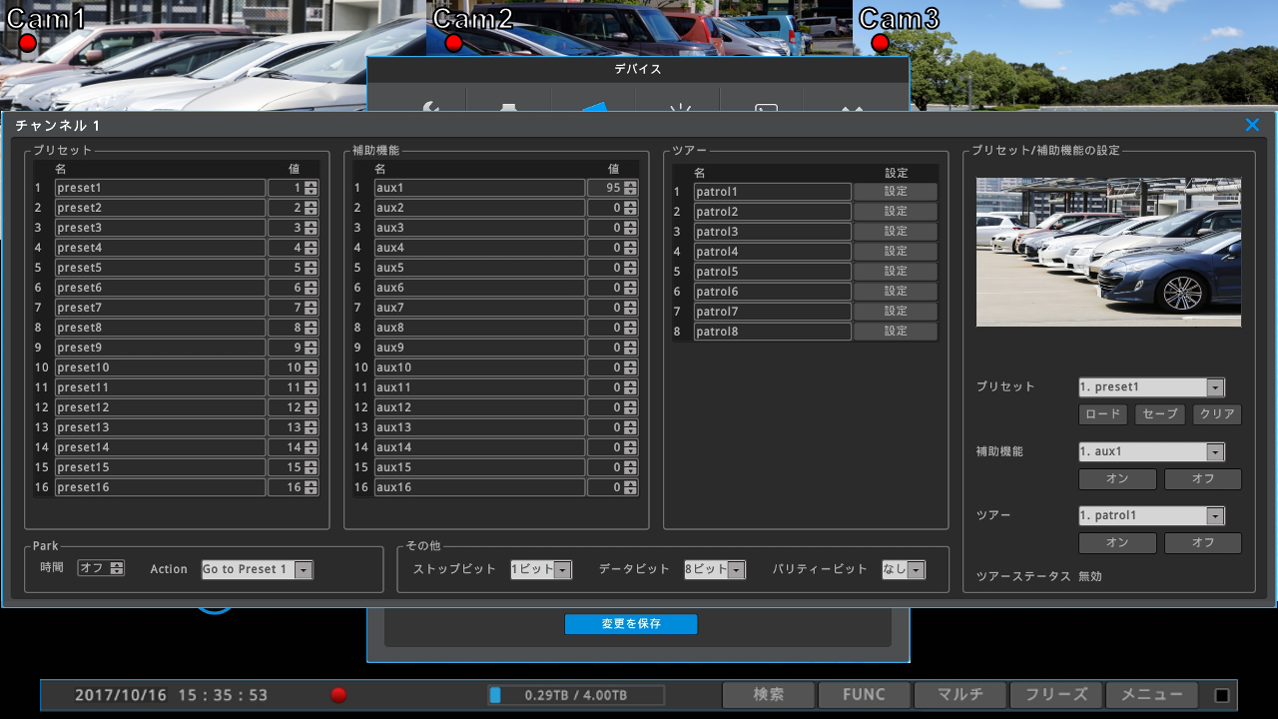The height and width of the screenshot is (719, 1278).
Task: Click the クリア preset button
Action: [x=1217, y=414]
